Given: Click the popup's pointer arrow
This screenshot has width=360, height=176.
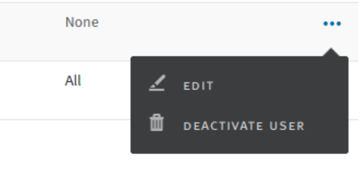Looking at the screenshot, I should coord(331,52).
